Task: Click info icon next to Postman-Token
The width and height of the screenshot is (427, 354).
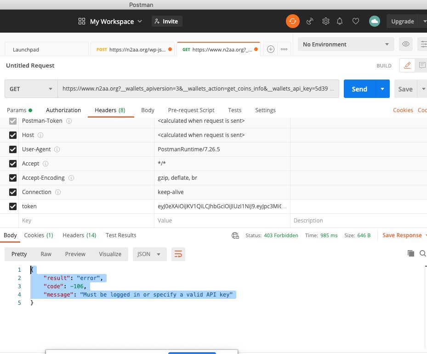Action: pyautogui.click(x=69, y=121)
